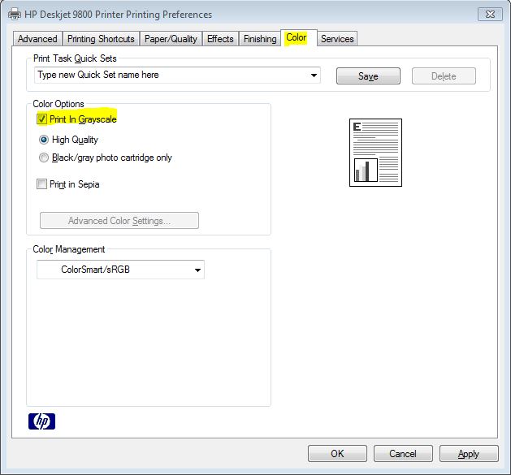Click the Color Management group label

click(69, 249)
